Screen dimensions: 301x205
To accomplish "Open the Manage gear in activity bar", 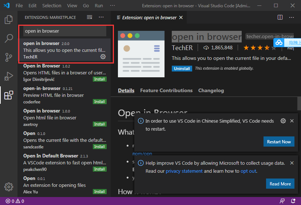I will click(9, 187).
